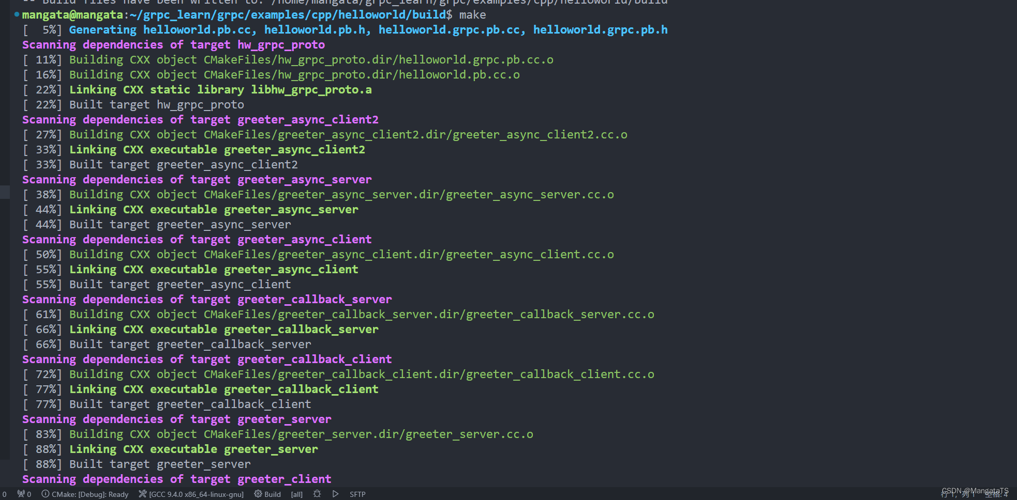Click the helloworld.grpc.pb.h filename
The image size is (1017, 500).
(600, 29)
